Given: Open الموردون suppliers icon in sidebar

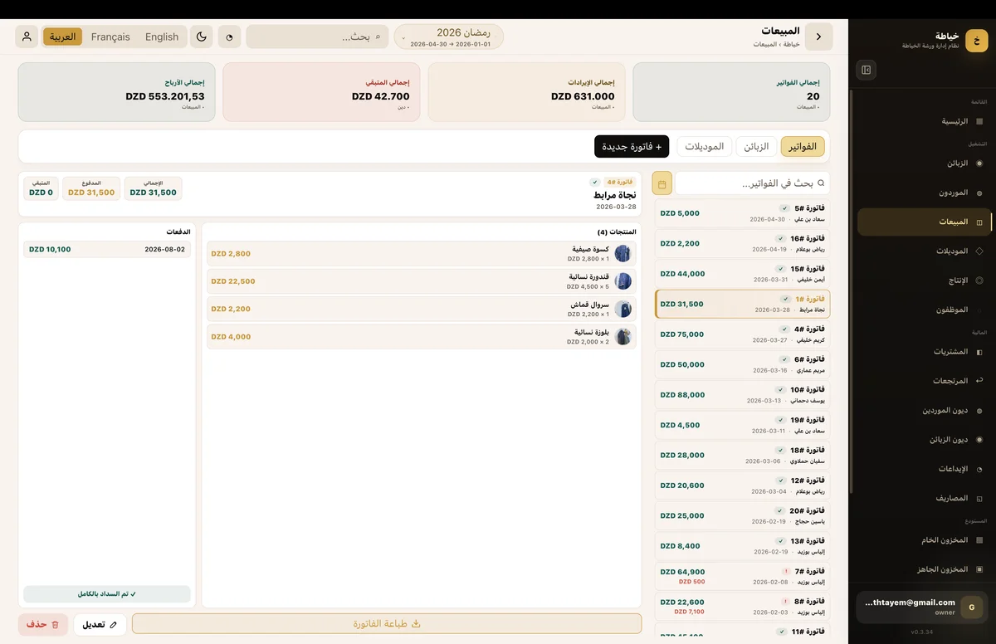Looking at the screenshot, I should click(979, 193).
